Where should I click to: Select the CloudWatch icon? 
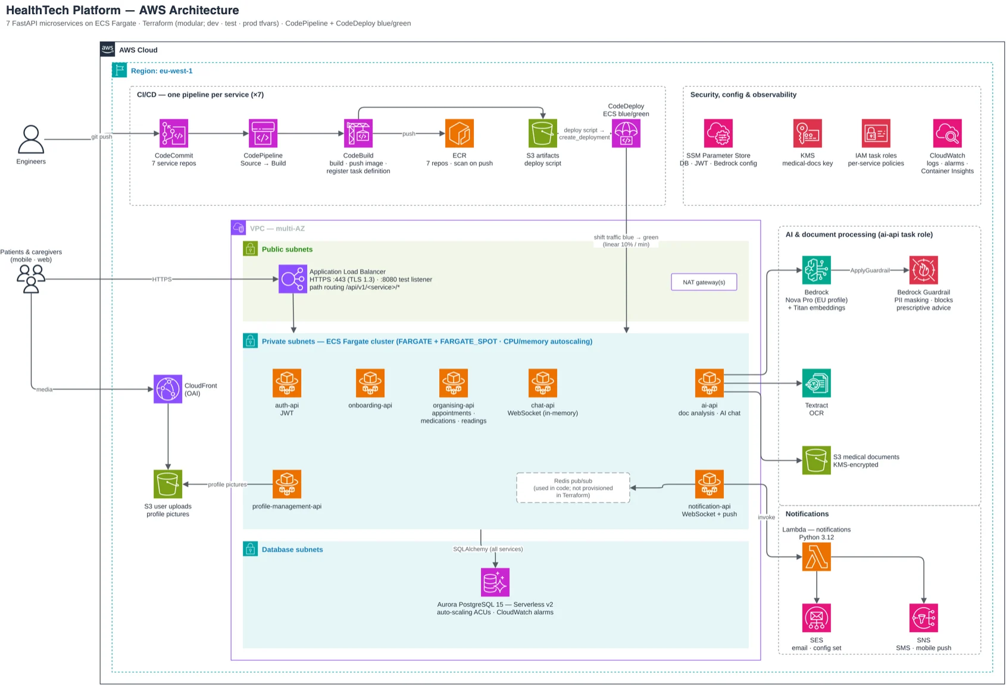[x=948, y=133]
